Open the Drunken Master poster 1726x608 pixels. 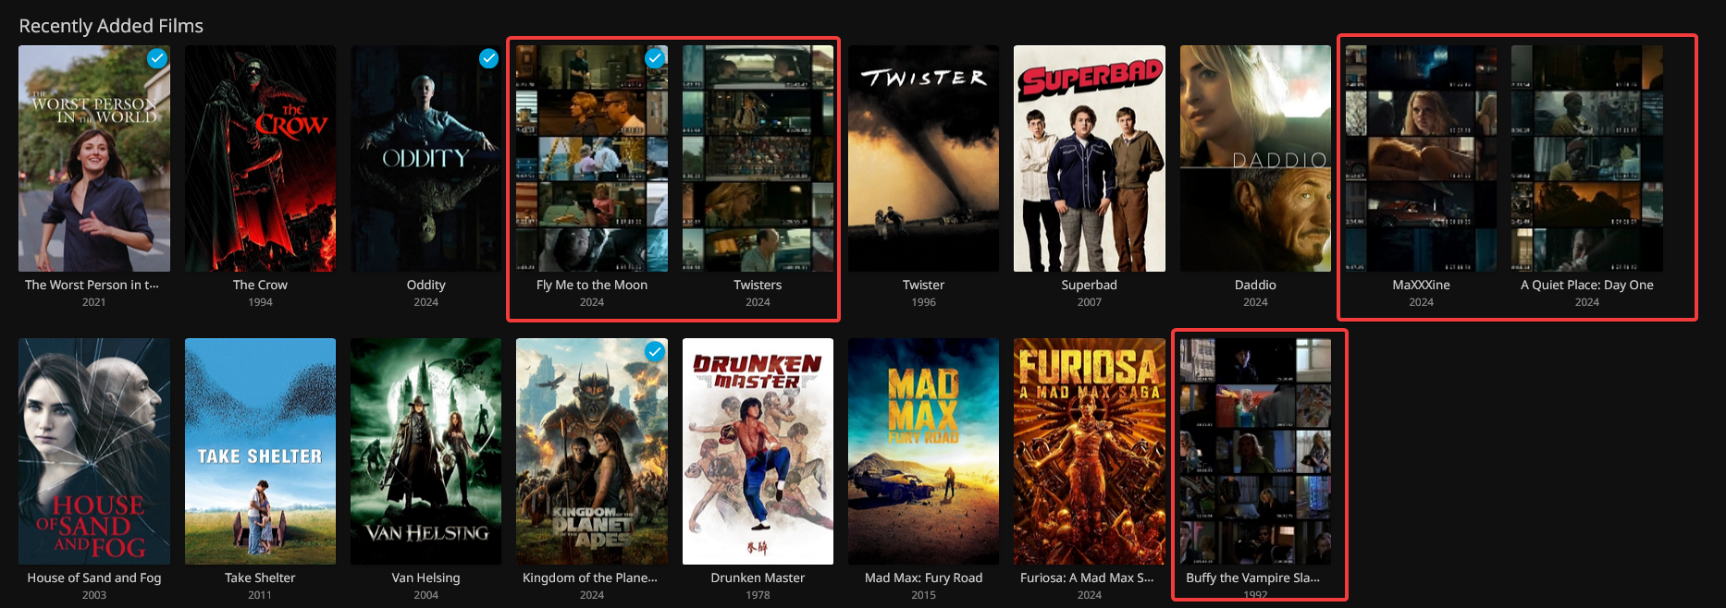click(758, 451)
